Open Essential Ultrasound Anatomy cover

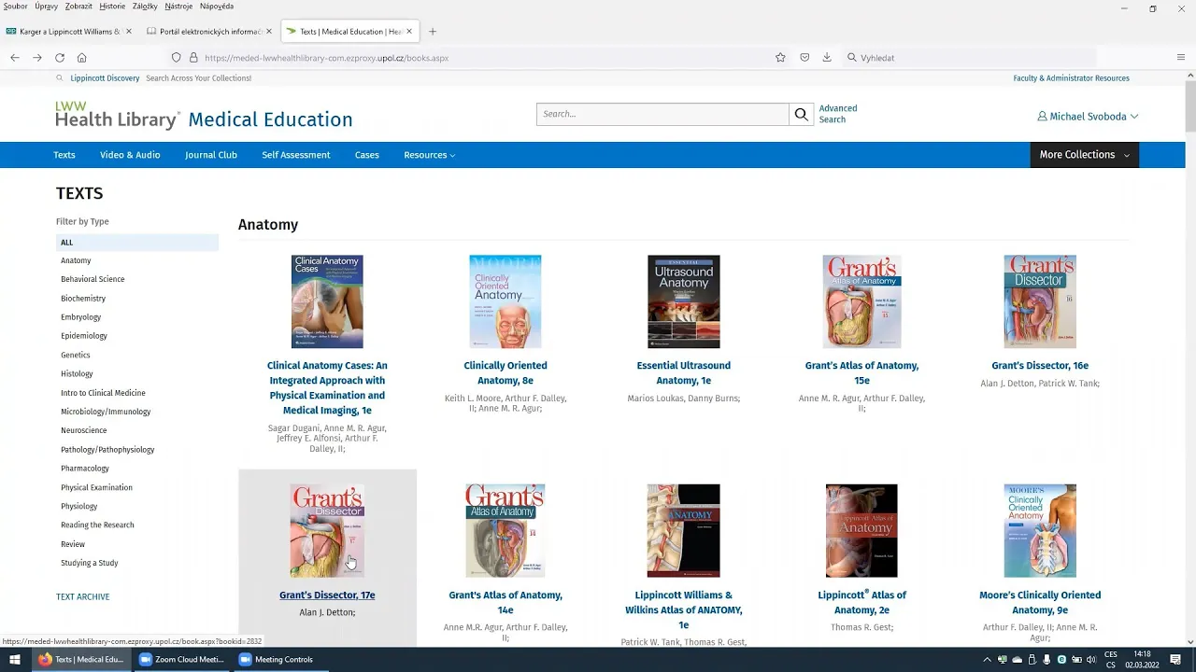(684, 301)
